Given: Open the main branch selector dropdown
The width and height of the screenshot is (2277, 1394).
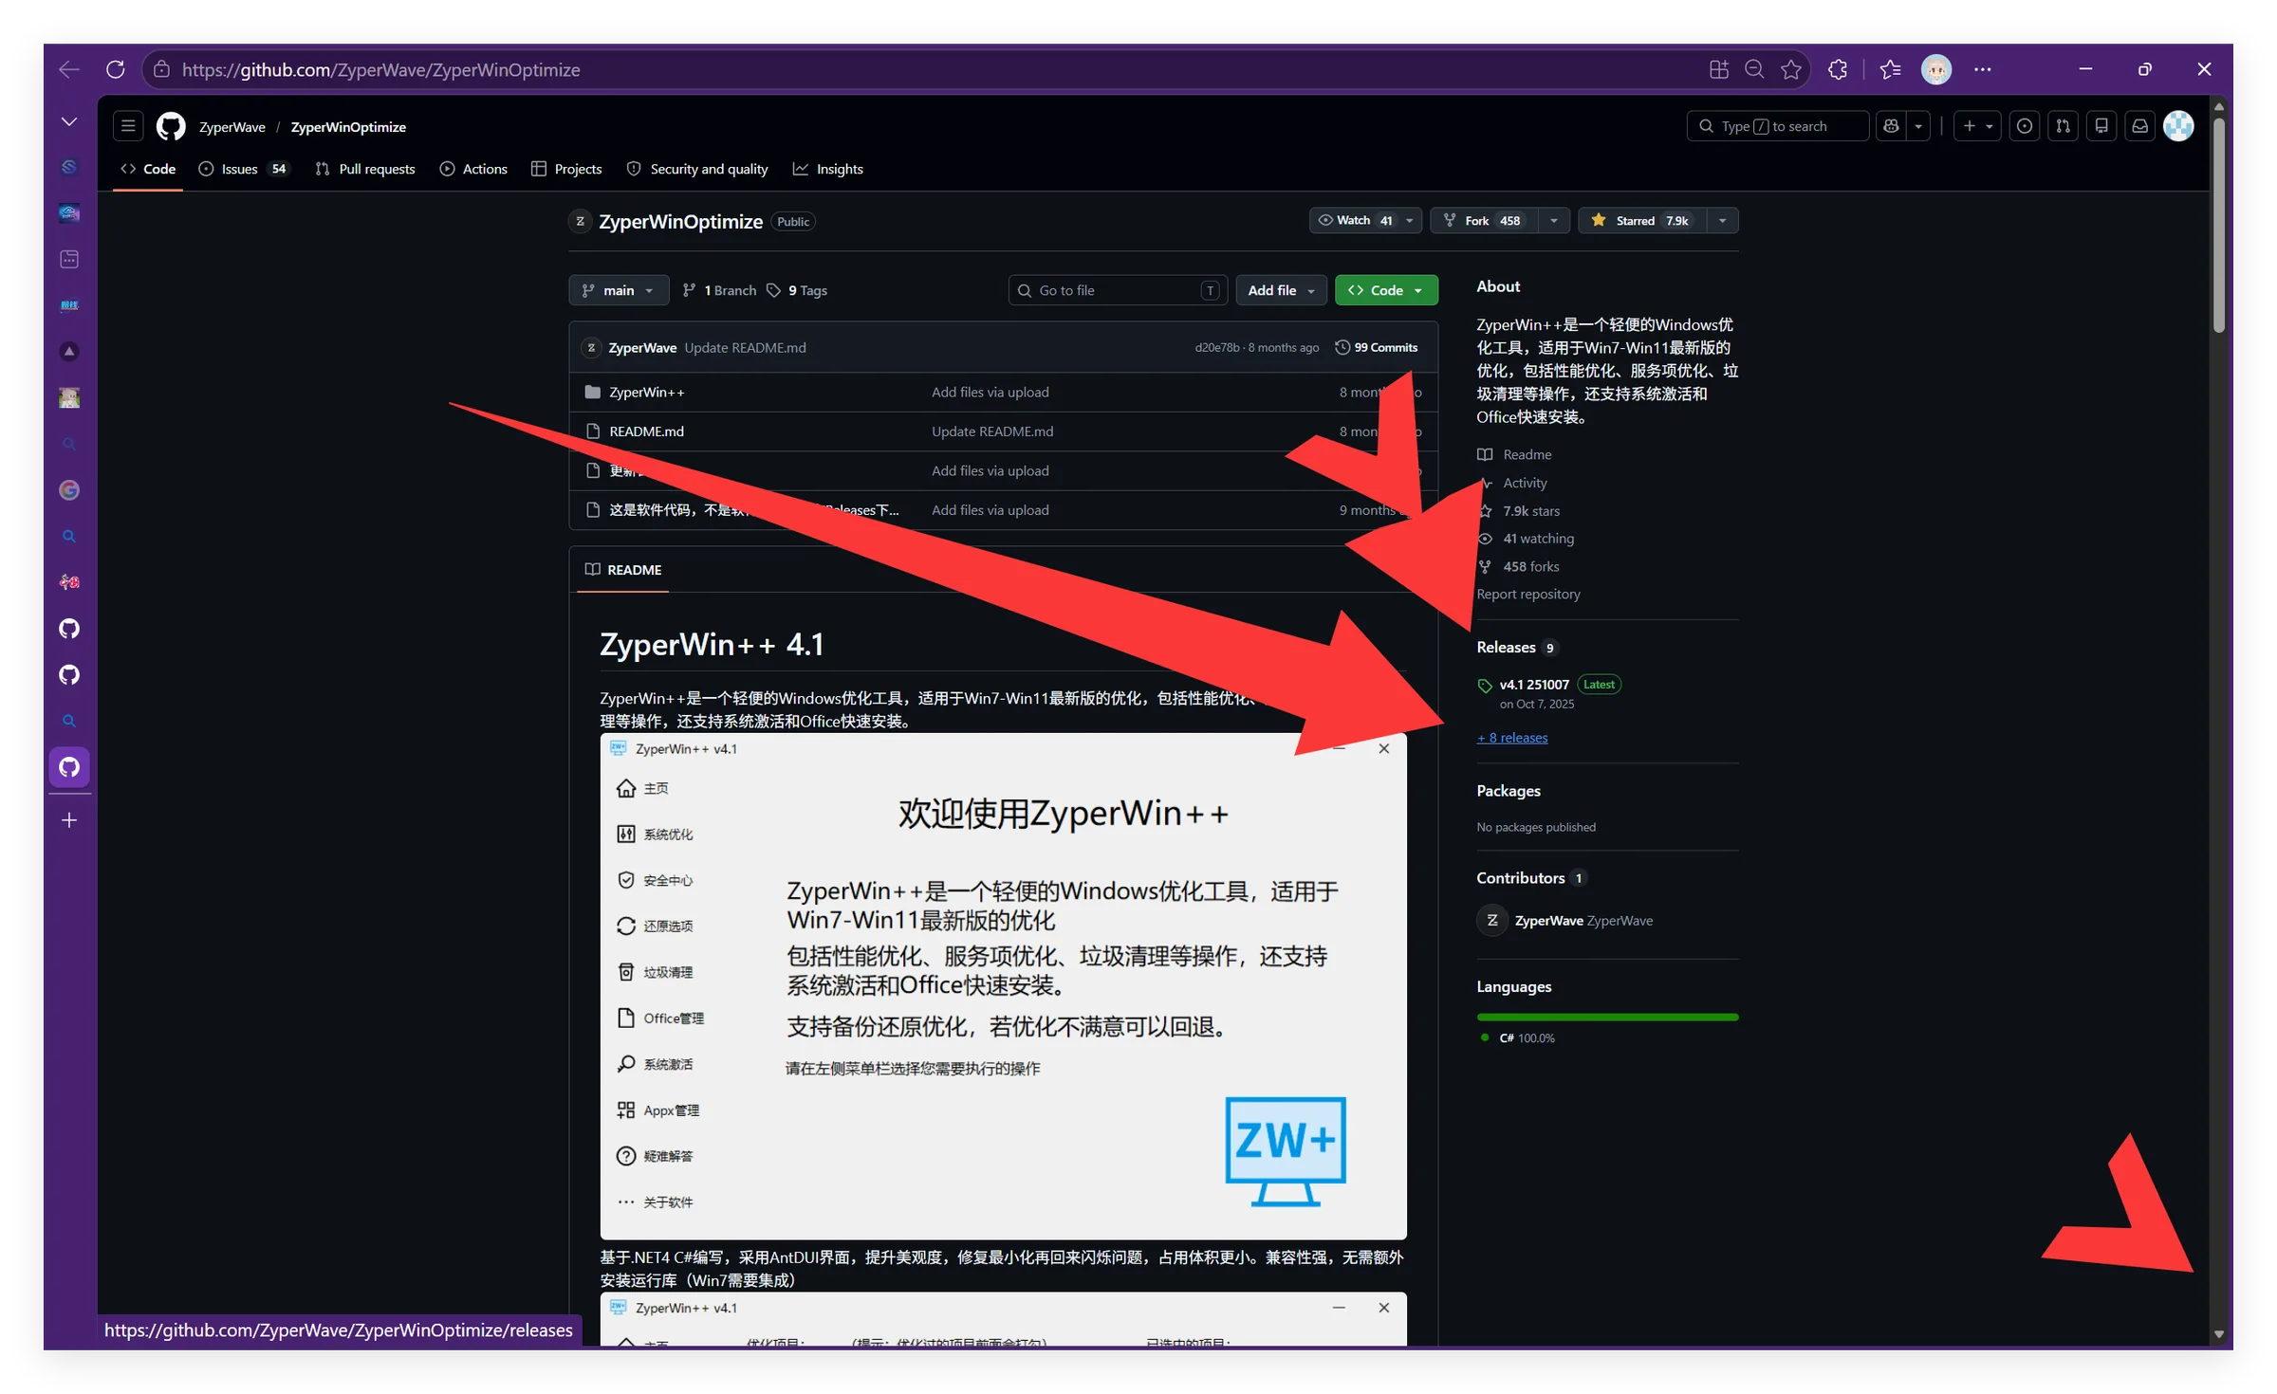Looking at the screenshot, I should point(619,290).
